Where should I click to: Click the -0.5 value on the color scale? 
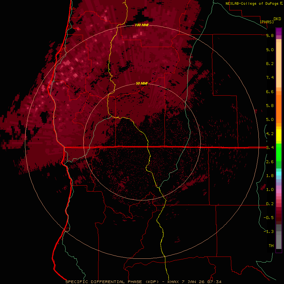(269, 218)
